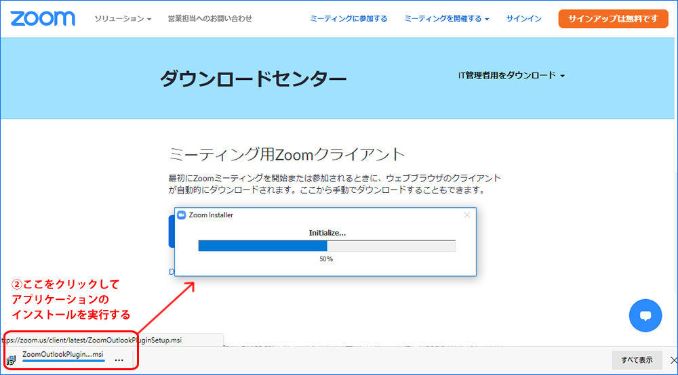Open 営業担当へのお問い合わせ link
Viewport: 678px width, 375px height.
point(210,18)
